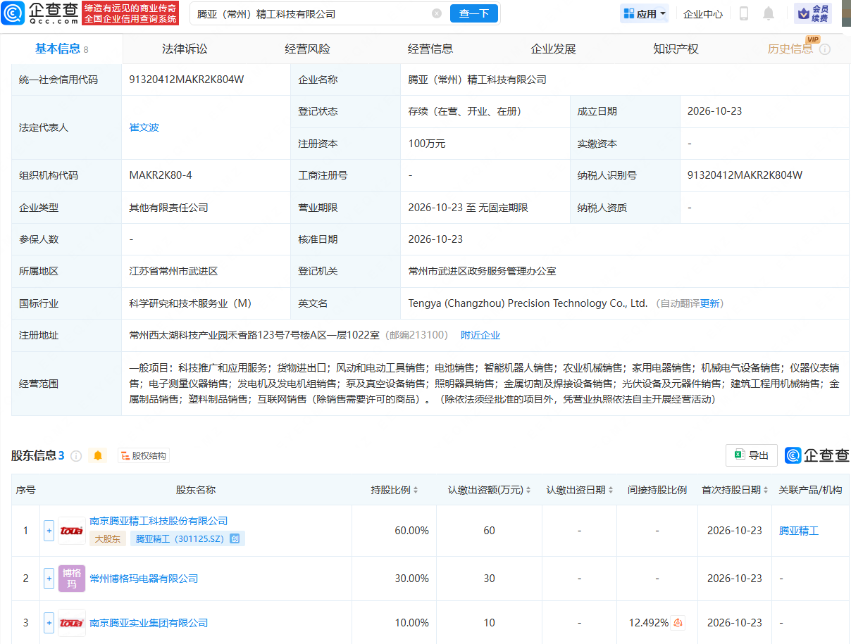Click the 间接持股比例 column header
851x644 pixels.
(x=657, y=490)
